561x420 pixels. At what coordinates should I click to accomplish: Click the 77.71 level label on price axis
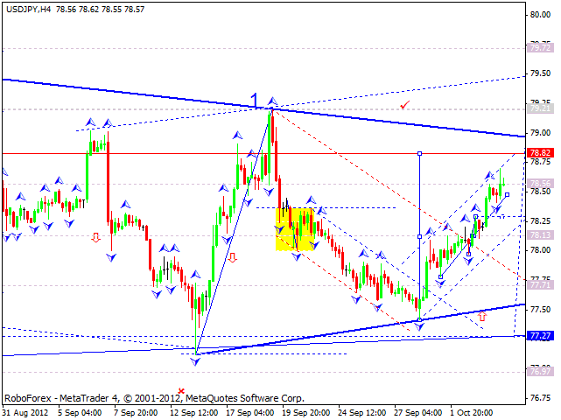(x=540, y=284)
